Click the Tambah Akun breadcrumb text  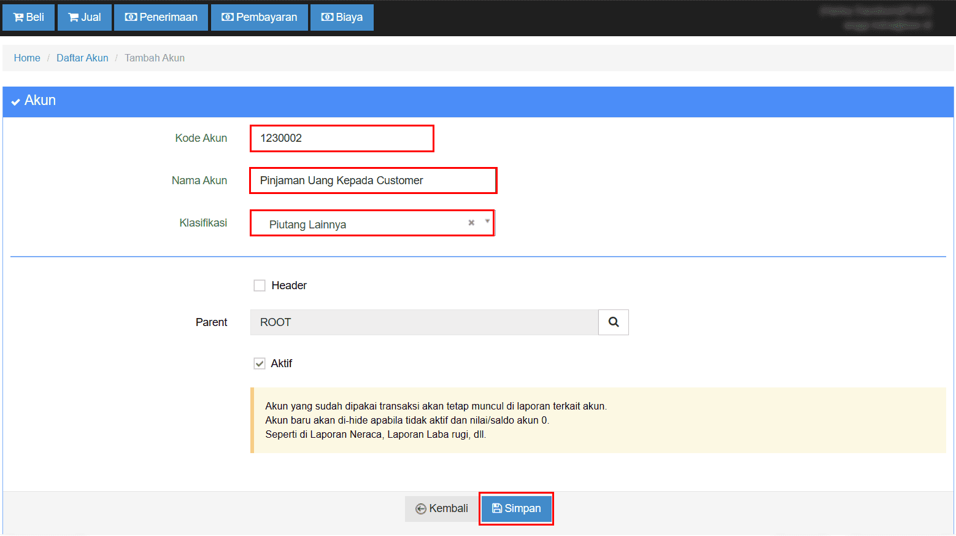(x=155, y=58)
